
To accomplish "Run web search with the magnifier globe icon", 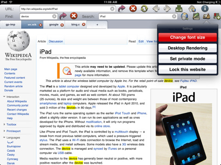I will pyautogui.click(x=185, y=16).
